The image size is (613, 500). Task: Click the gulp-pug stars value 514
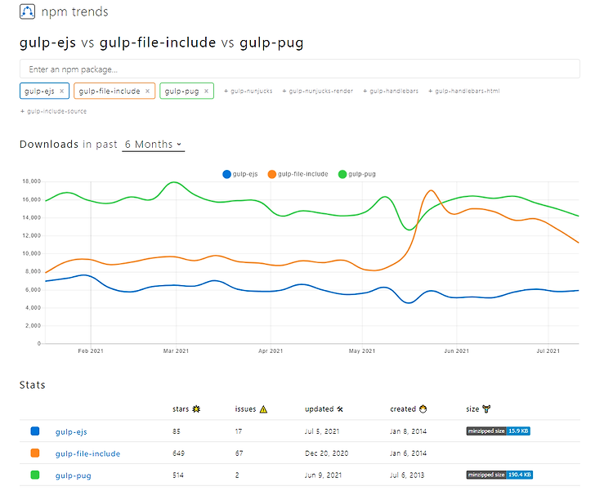[x=178, y=475]
